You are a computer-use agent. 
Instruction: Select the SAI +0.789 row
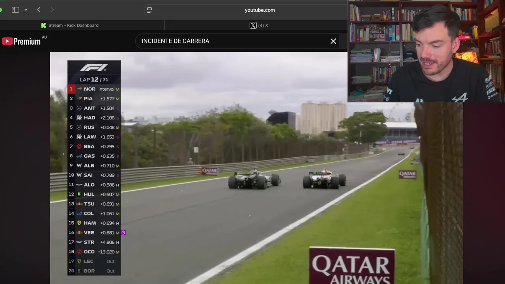coord(94,175)
